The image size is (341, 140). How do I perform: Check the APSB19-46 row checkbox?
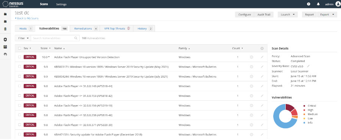click(20, 115)
